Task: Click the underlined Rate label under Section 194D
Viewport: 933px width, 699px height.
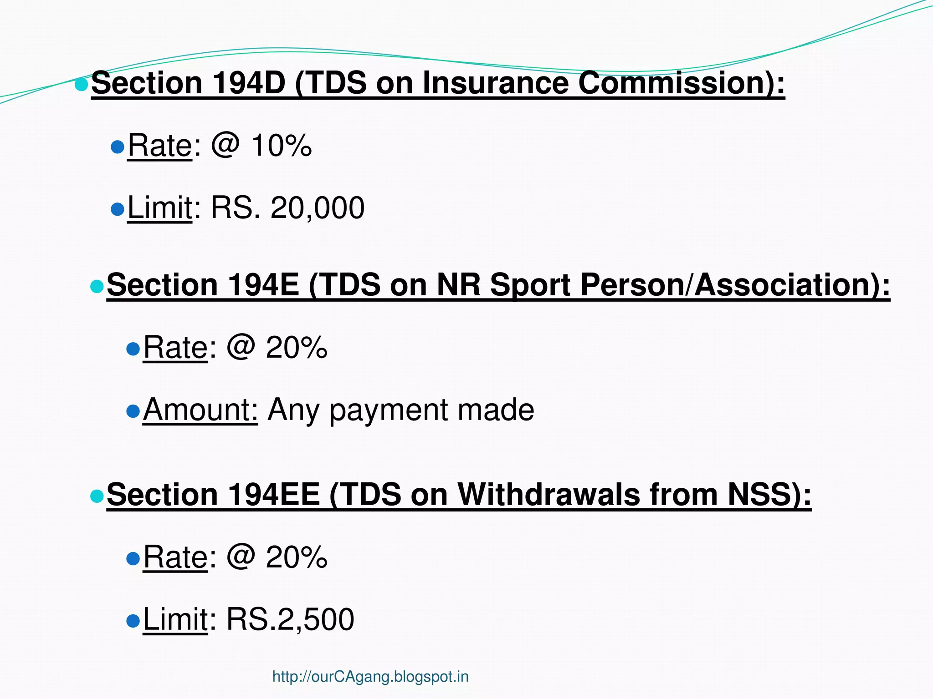Action: [x=160, y=147]
